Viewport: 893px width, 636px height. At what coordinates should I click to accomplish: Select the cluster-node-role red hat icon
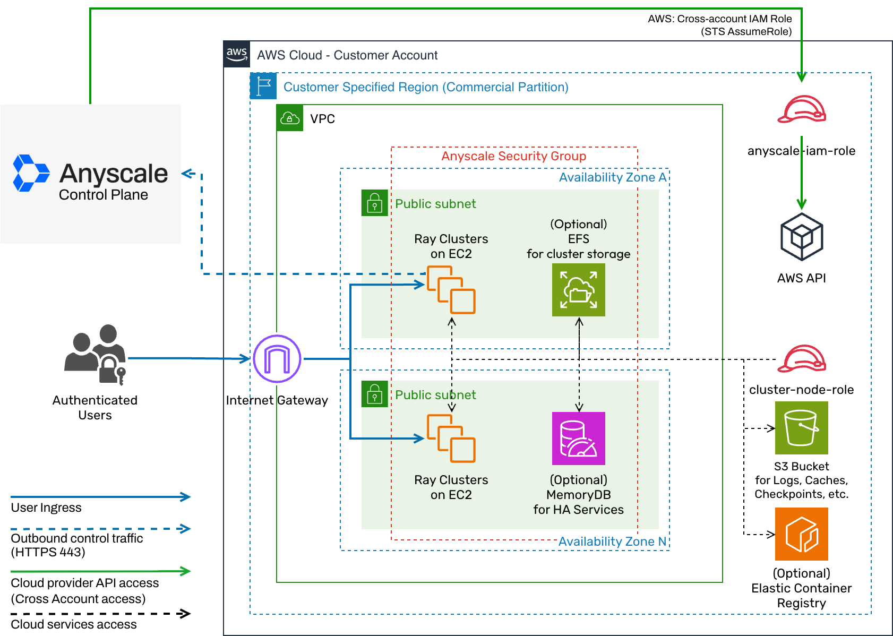[801, 359]
